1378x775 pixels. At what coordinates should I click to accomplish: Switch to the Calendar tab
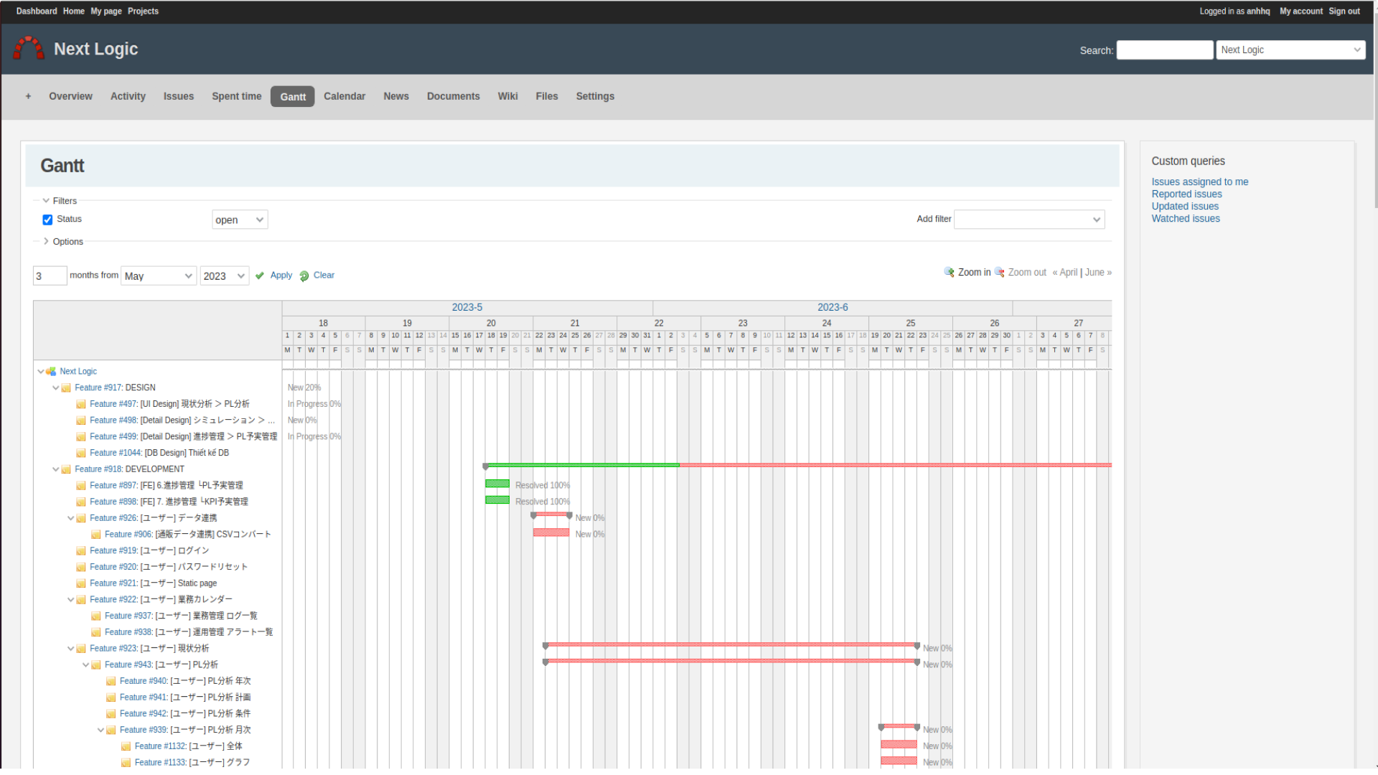click(344, 96)
